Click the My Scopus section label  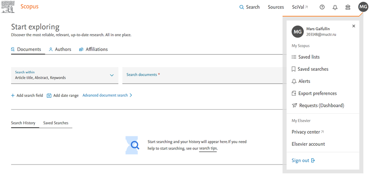(300, 46)
